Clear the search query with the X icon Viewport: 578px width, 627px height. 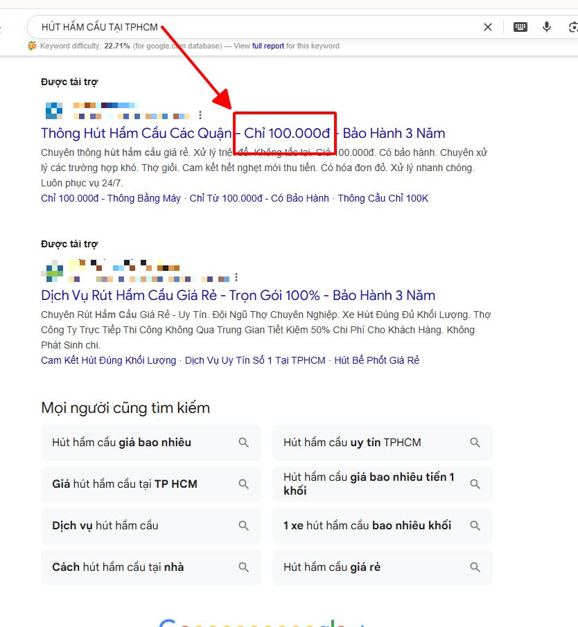tap(487, 27)
